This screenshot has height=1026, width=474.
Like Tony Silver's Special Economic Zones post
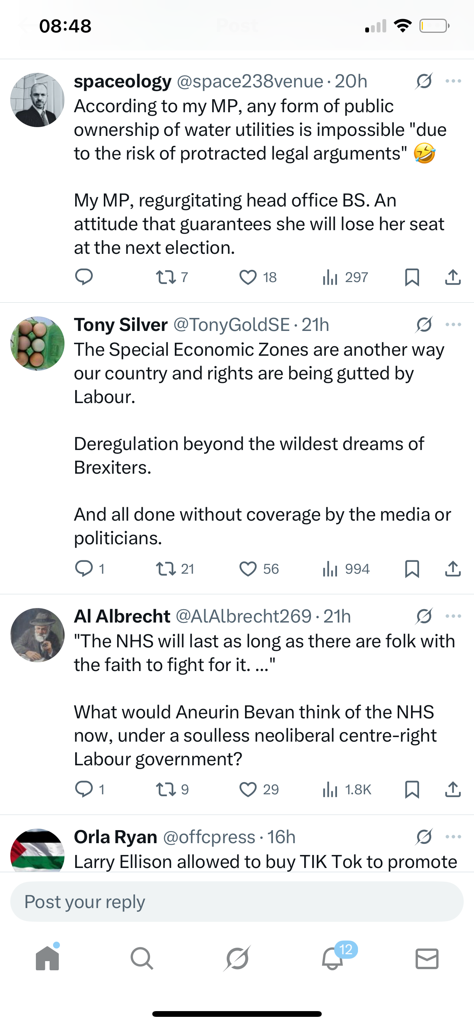[x=248, y=568]
